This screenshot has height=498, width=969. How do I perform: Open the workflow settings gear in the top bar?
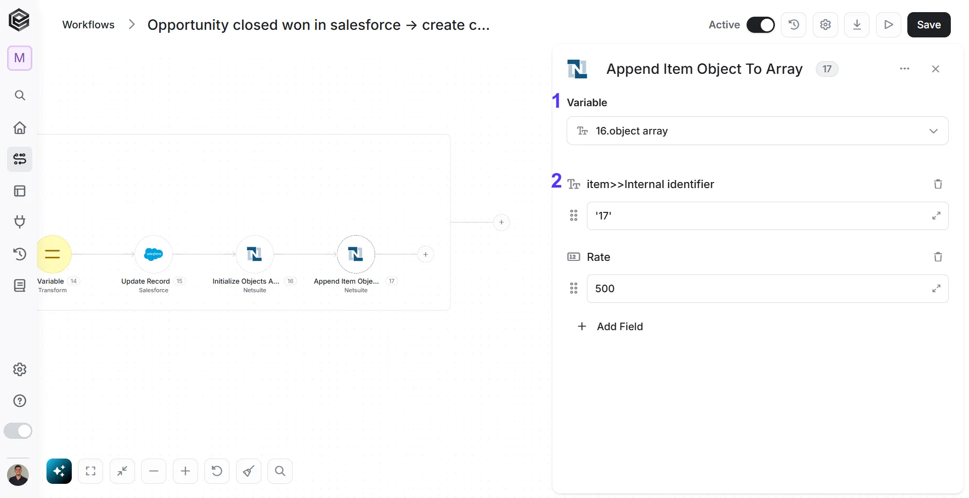825,25
